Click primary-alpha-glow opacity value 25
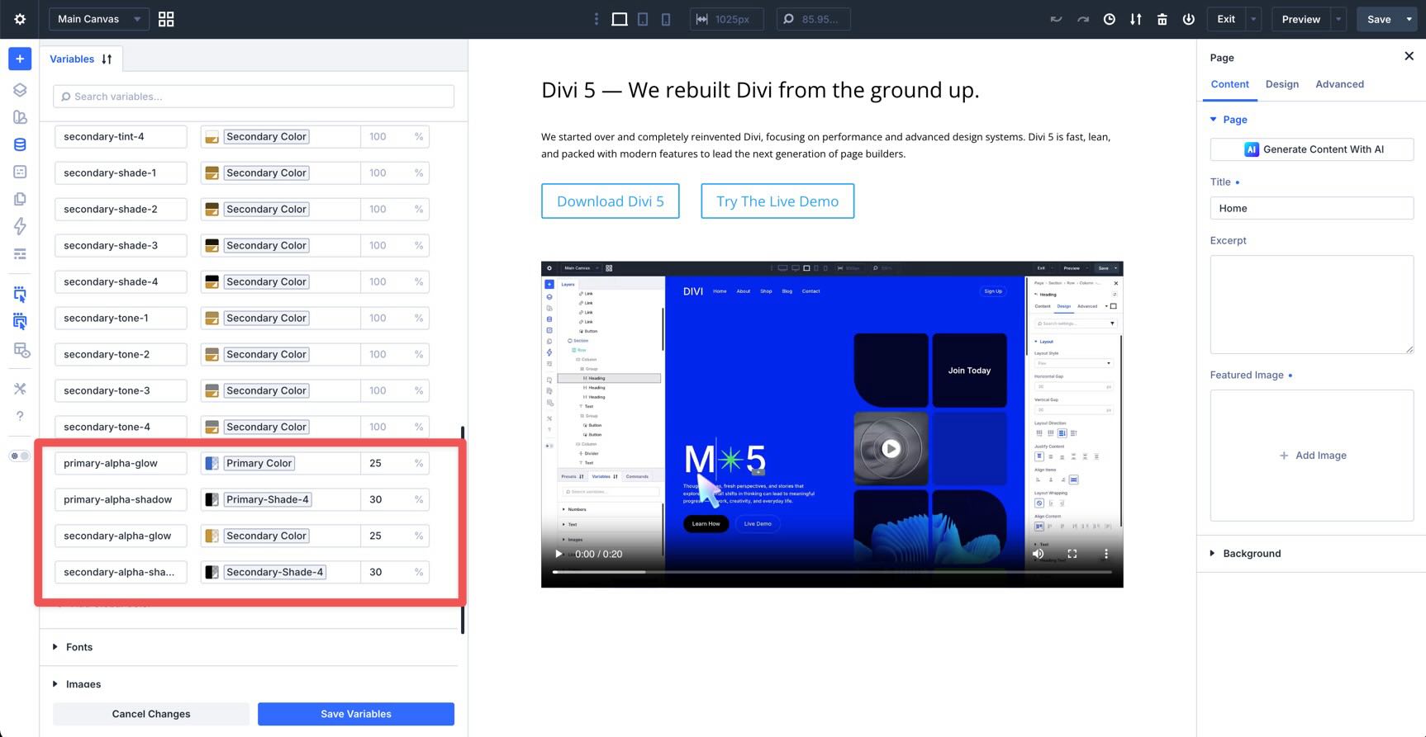The height and width of the screenshot is (737, 1426). point(376,464)
